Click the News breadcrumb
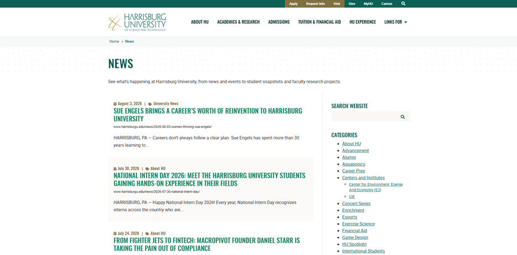The image size is (517, 255). (129, 41)
